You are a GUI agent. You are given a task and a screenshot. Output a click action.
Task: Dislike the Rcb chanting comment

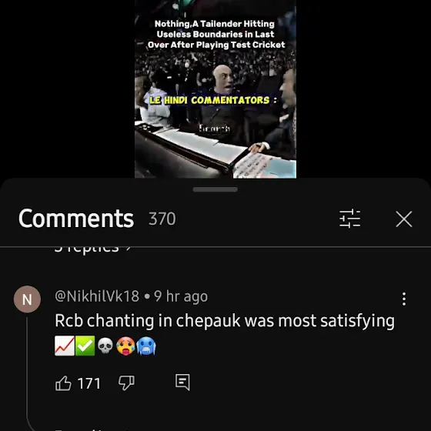coord(126,383)
